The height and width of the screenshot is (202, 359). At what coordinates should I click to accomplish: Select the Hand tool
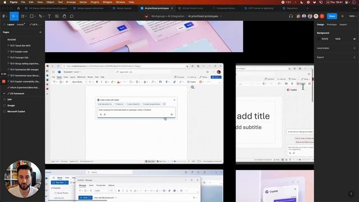65,16
